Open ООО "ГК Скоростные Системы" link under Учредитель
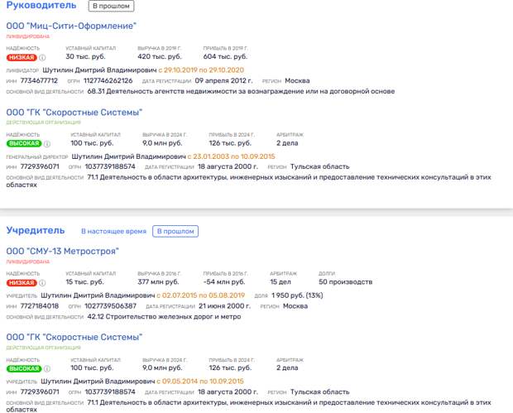The height and width of the screenshot is (413, 513). coord(74,337)
